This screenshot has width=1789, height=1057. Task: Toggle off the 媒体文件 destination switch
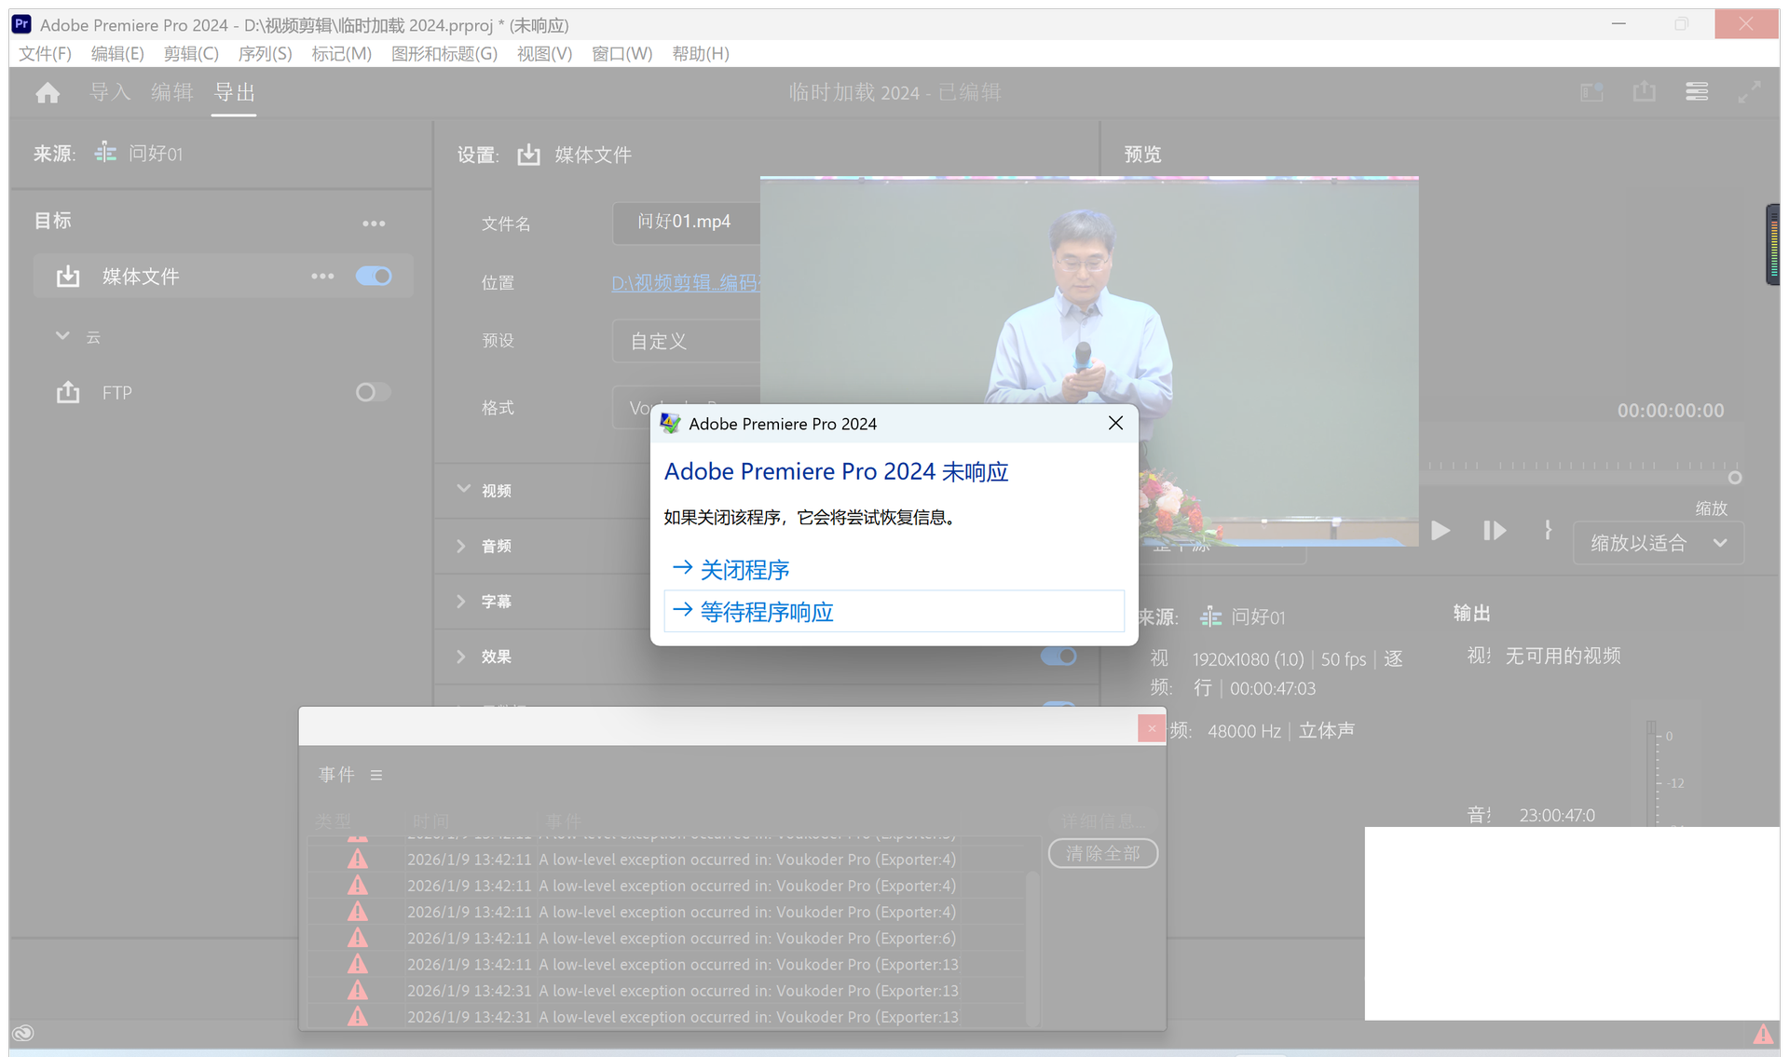tap(374, 277)
